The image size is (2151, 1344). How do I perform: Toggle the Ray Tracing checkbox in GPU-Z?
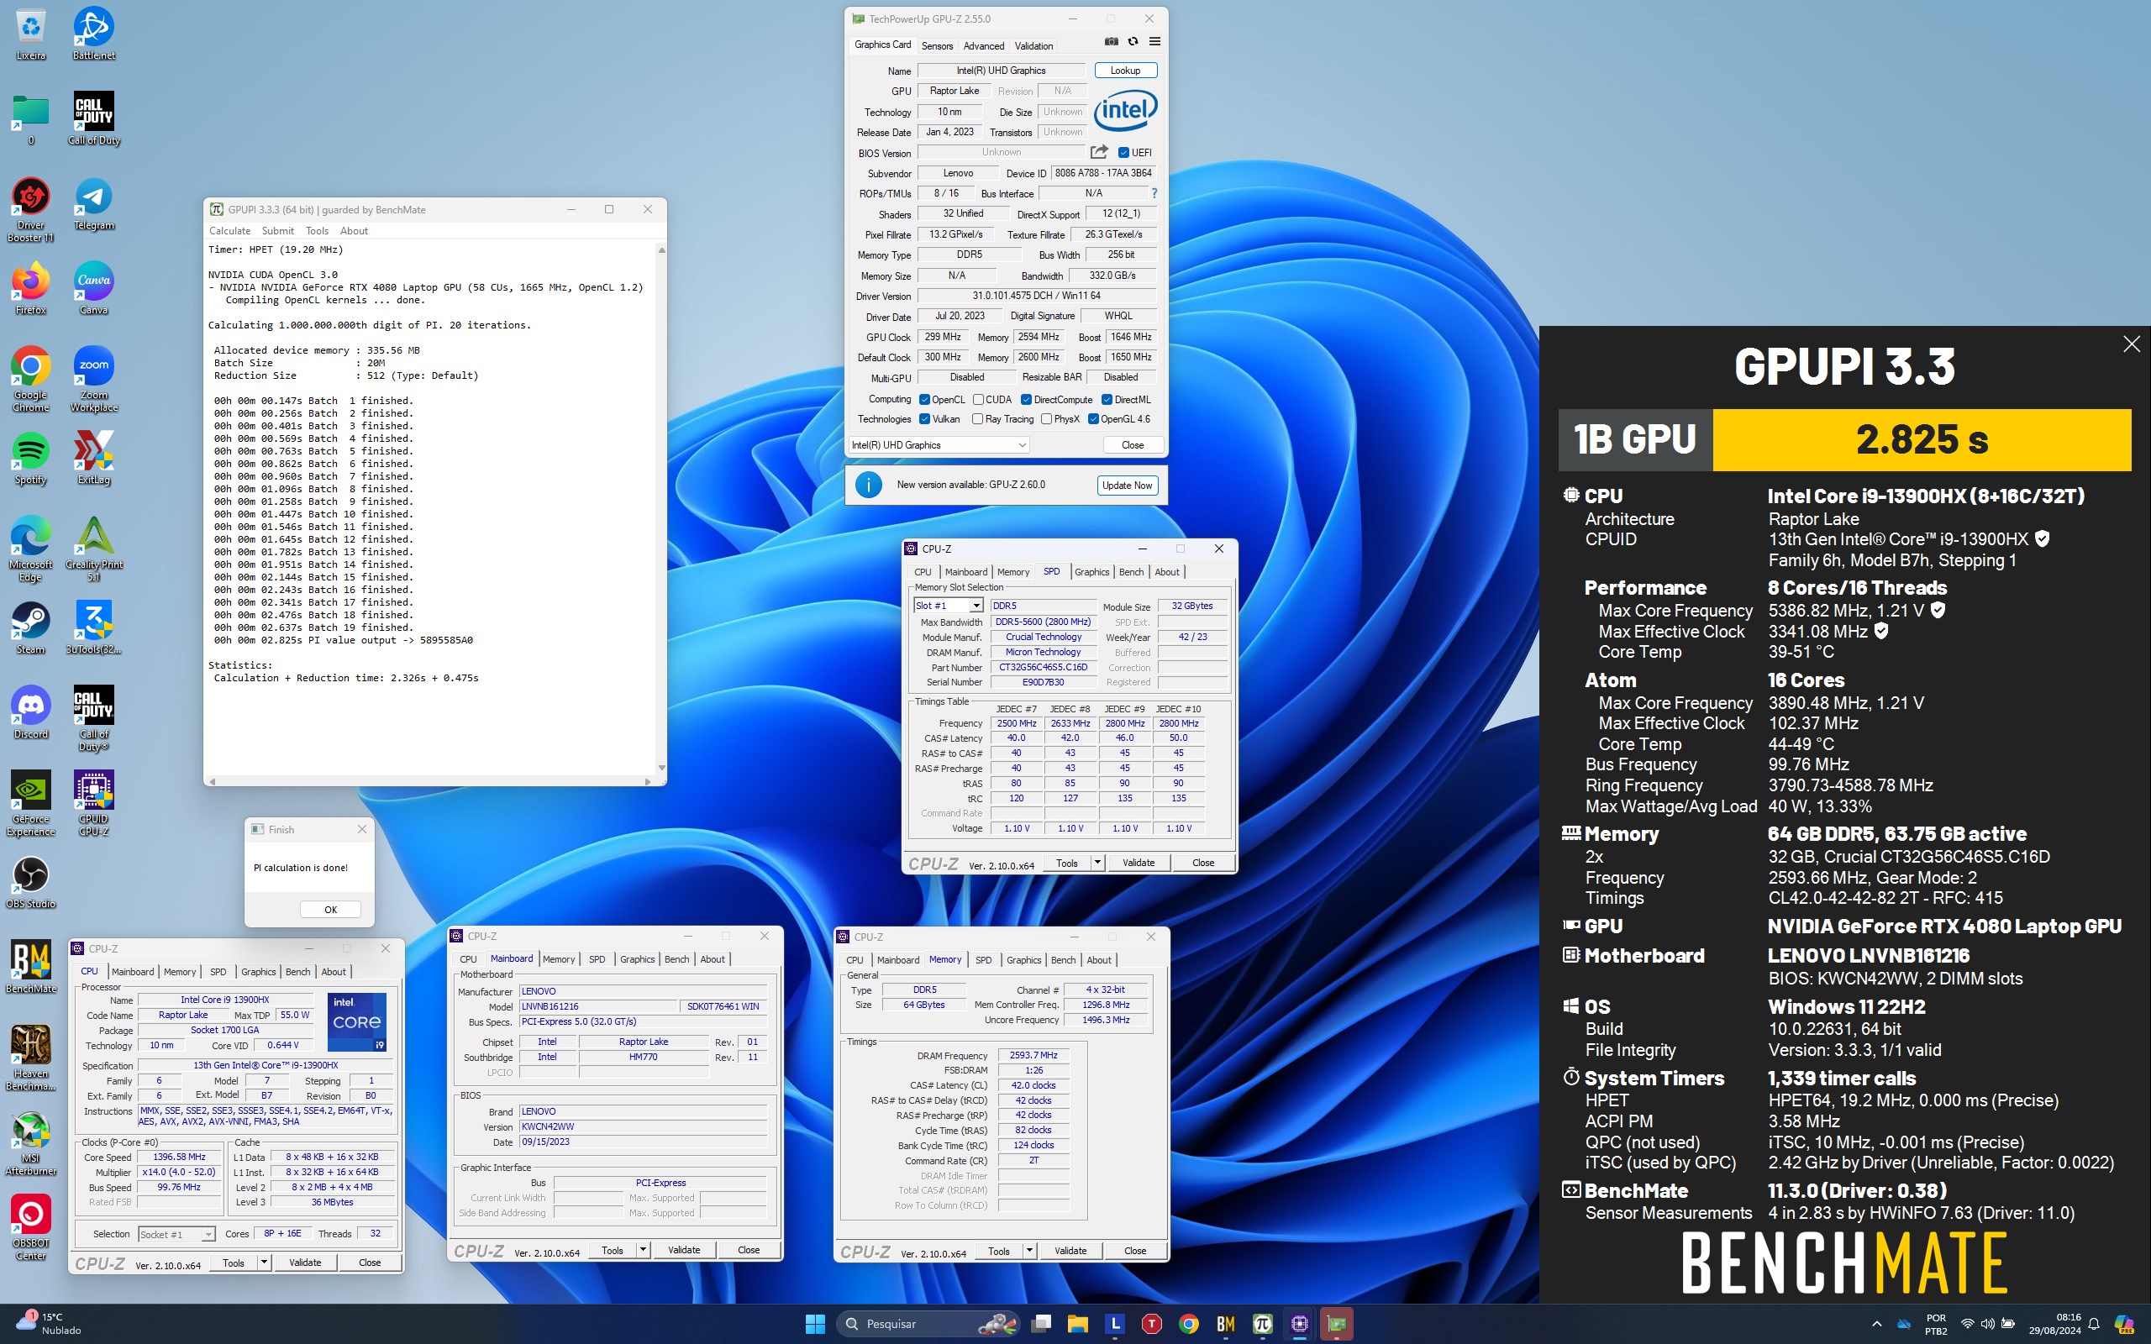click(x=978, y=419)
